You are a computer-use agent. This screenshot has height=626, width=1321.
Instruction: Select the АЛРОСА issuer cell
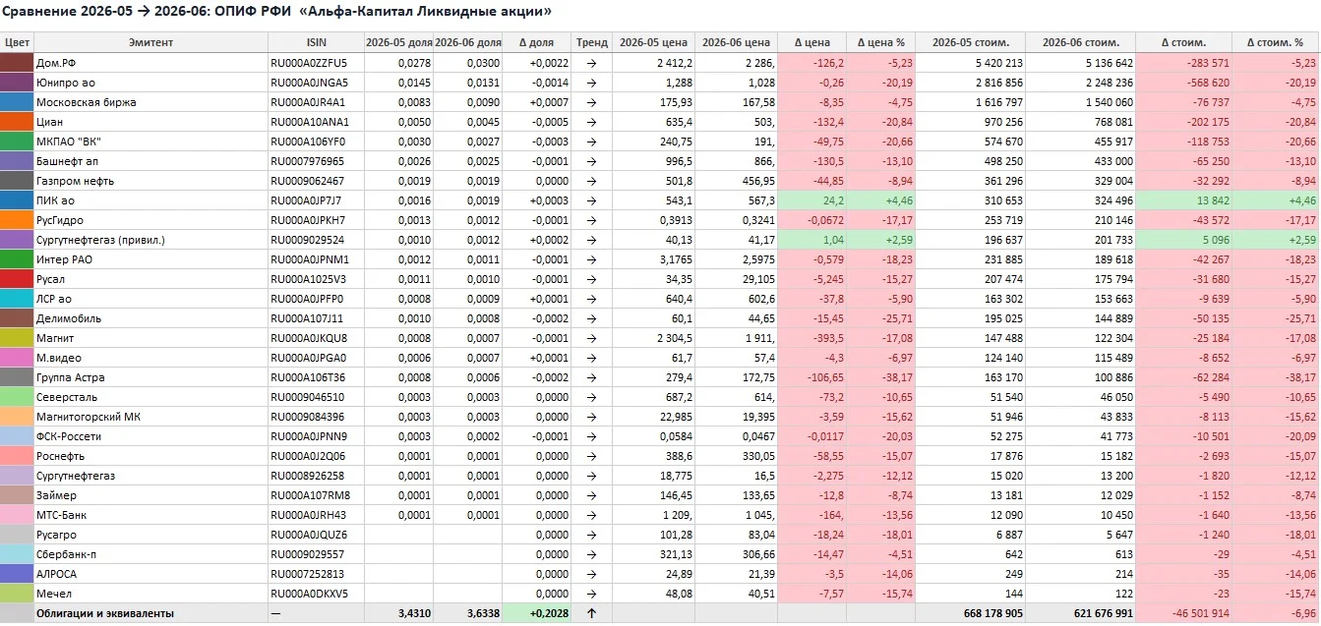point(150,574)
